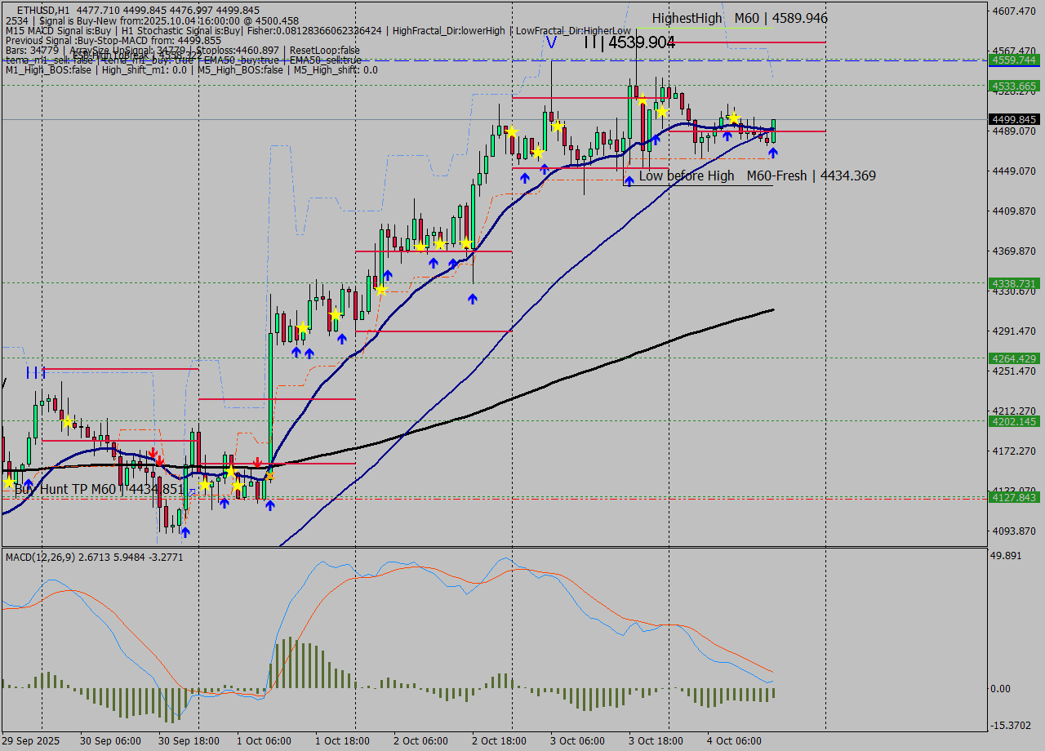Click the 1 Oct 06:00 time axis label
Screen dimensions: 1045x751
[x=264, y=740]
